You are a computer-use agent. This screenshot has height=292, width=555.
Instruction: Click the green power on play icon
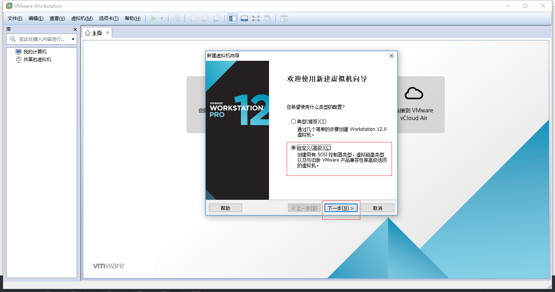153,18
